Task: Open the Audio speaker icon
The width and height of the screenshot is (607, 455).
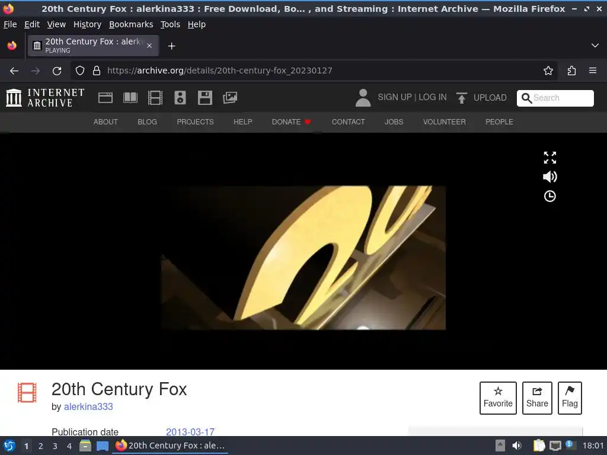Action: click(x=180, y=98)
